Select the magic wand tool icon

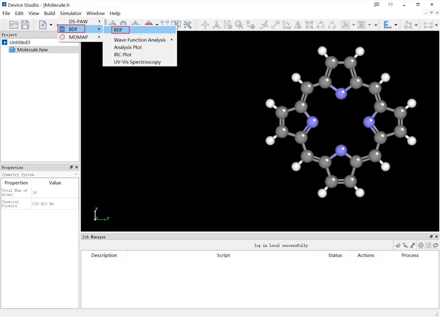point(188,25)
